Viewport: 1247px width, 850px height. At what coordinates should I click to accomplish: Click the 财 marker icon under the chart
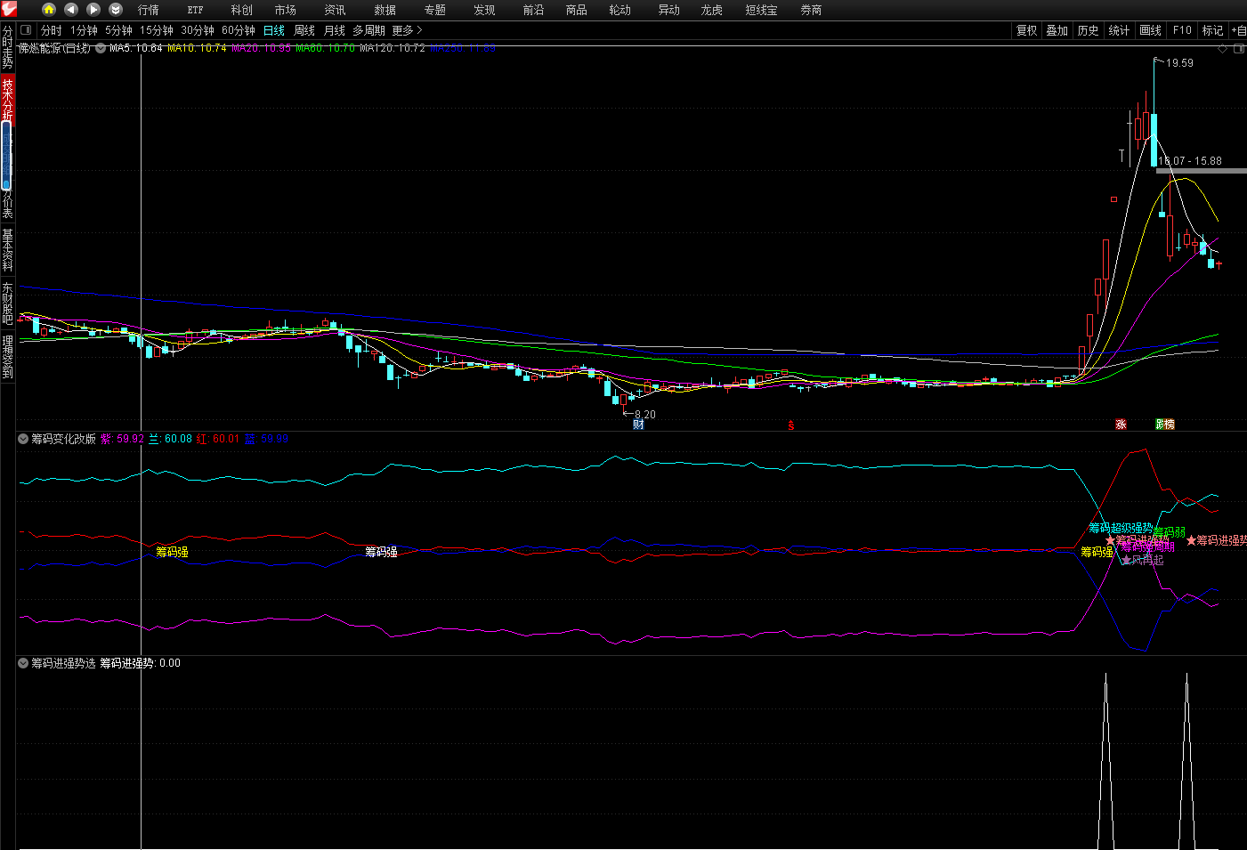(638, 425)
